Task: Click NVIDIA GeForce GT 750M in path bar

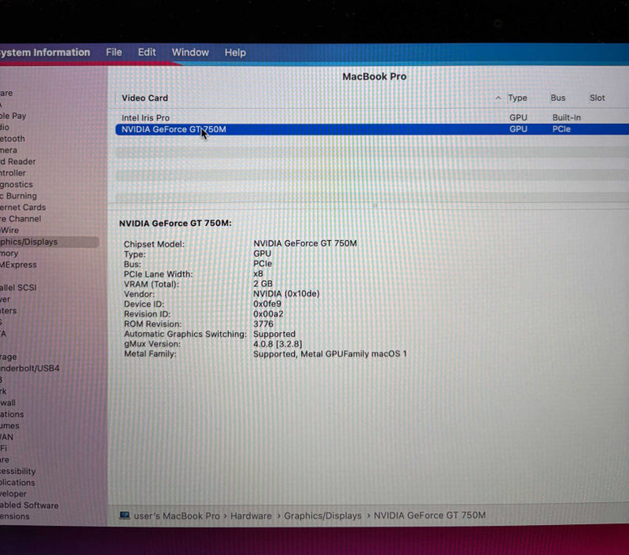Action: (429, 515)
